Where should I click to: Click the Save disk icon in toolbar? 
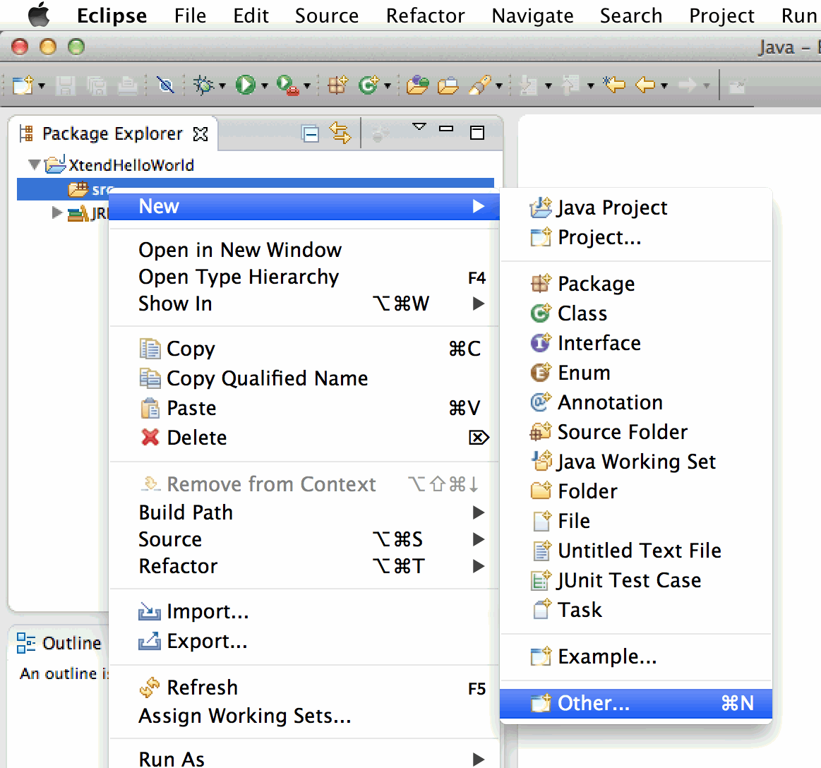tap(66, 85)
